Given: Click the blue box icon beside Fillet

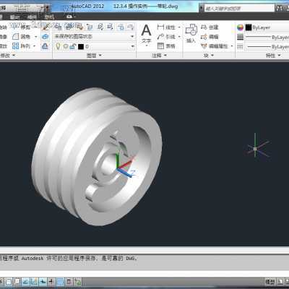Looking at the screenshot, I should 45,37.
